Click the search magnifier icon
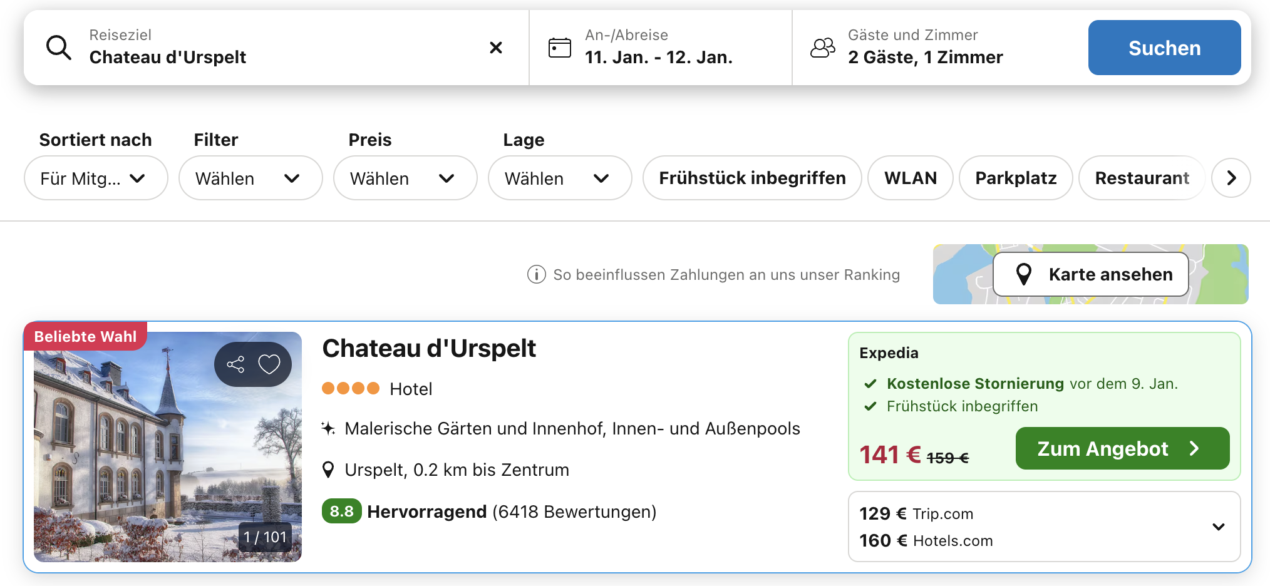This screenshot has height=586, width=1270. pyautogui.click(x=59, y=48)
